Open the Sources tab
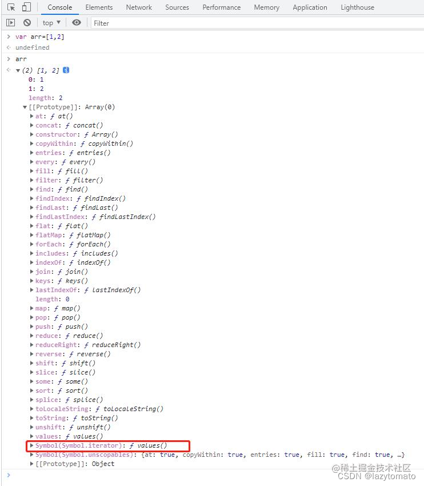The height and width of the screenshot is (486, 424). coord(177,7)
